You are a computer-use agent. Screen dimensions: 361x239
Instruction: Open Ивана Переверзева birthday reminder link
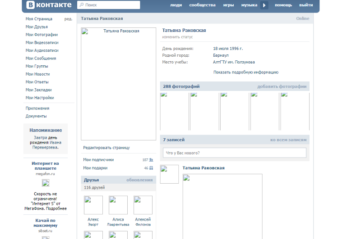[x=47, y=145]
